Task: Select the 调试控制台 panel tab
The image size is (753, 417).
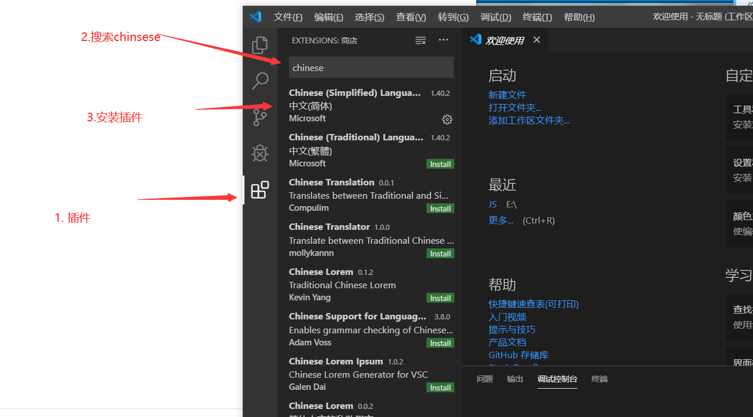Action: (557, 379)
